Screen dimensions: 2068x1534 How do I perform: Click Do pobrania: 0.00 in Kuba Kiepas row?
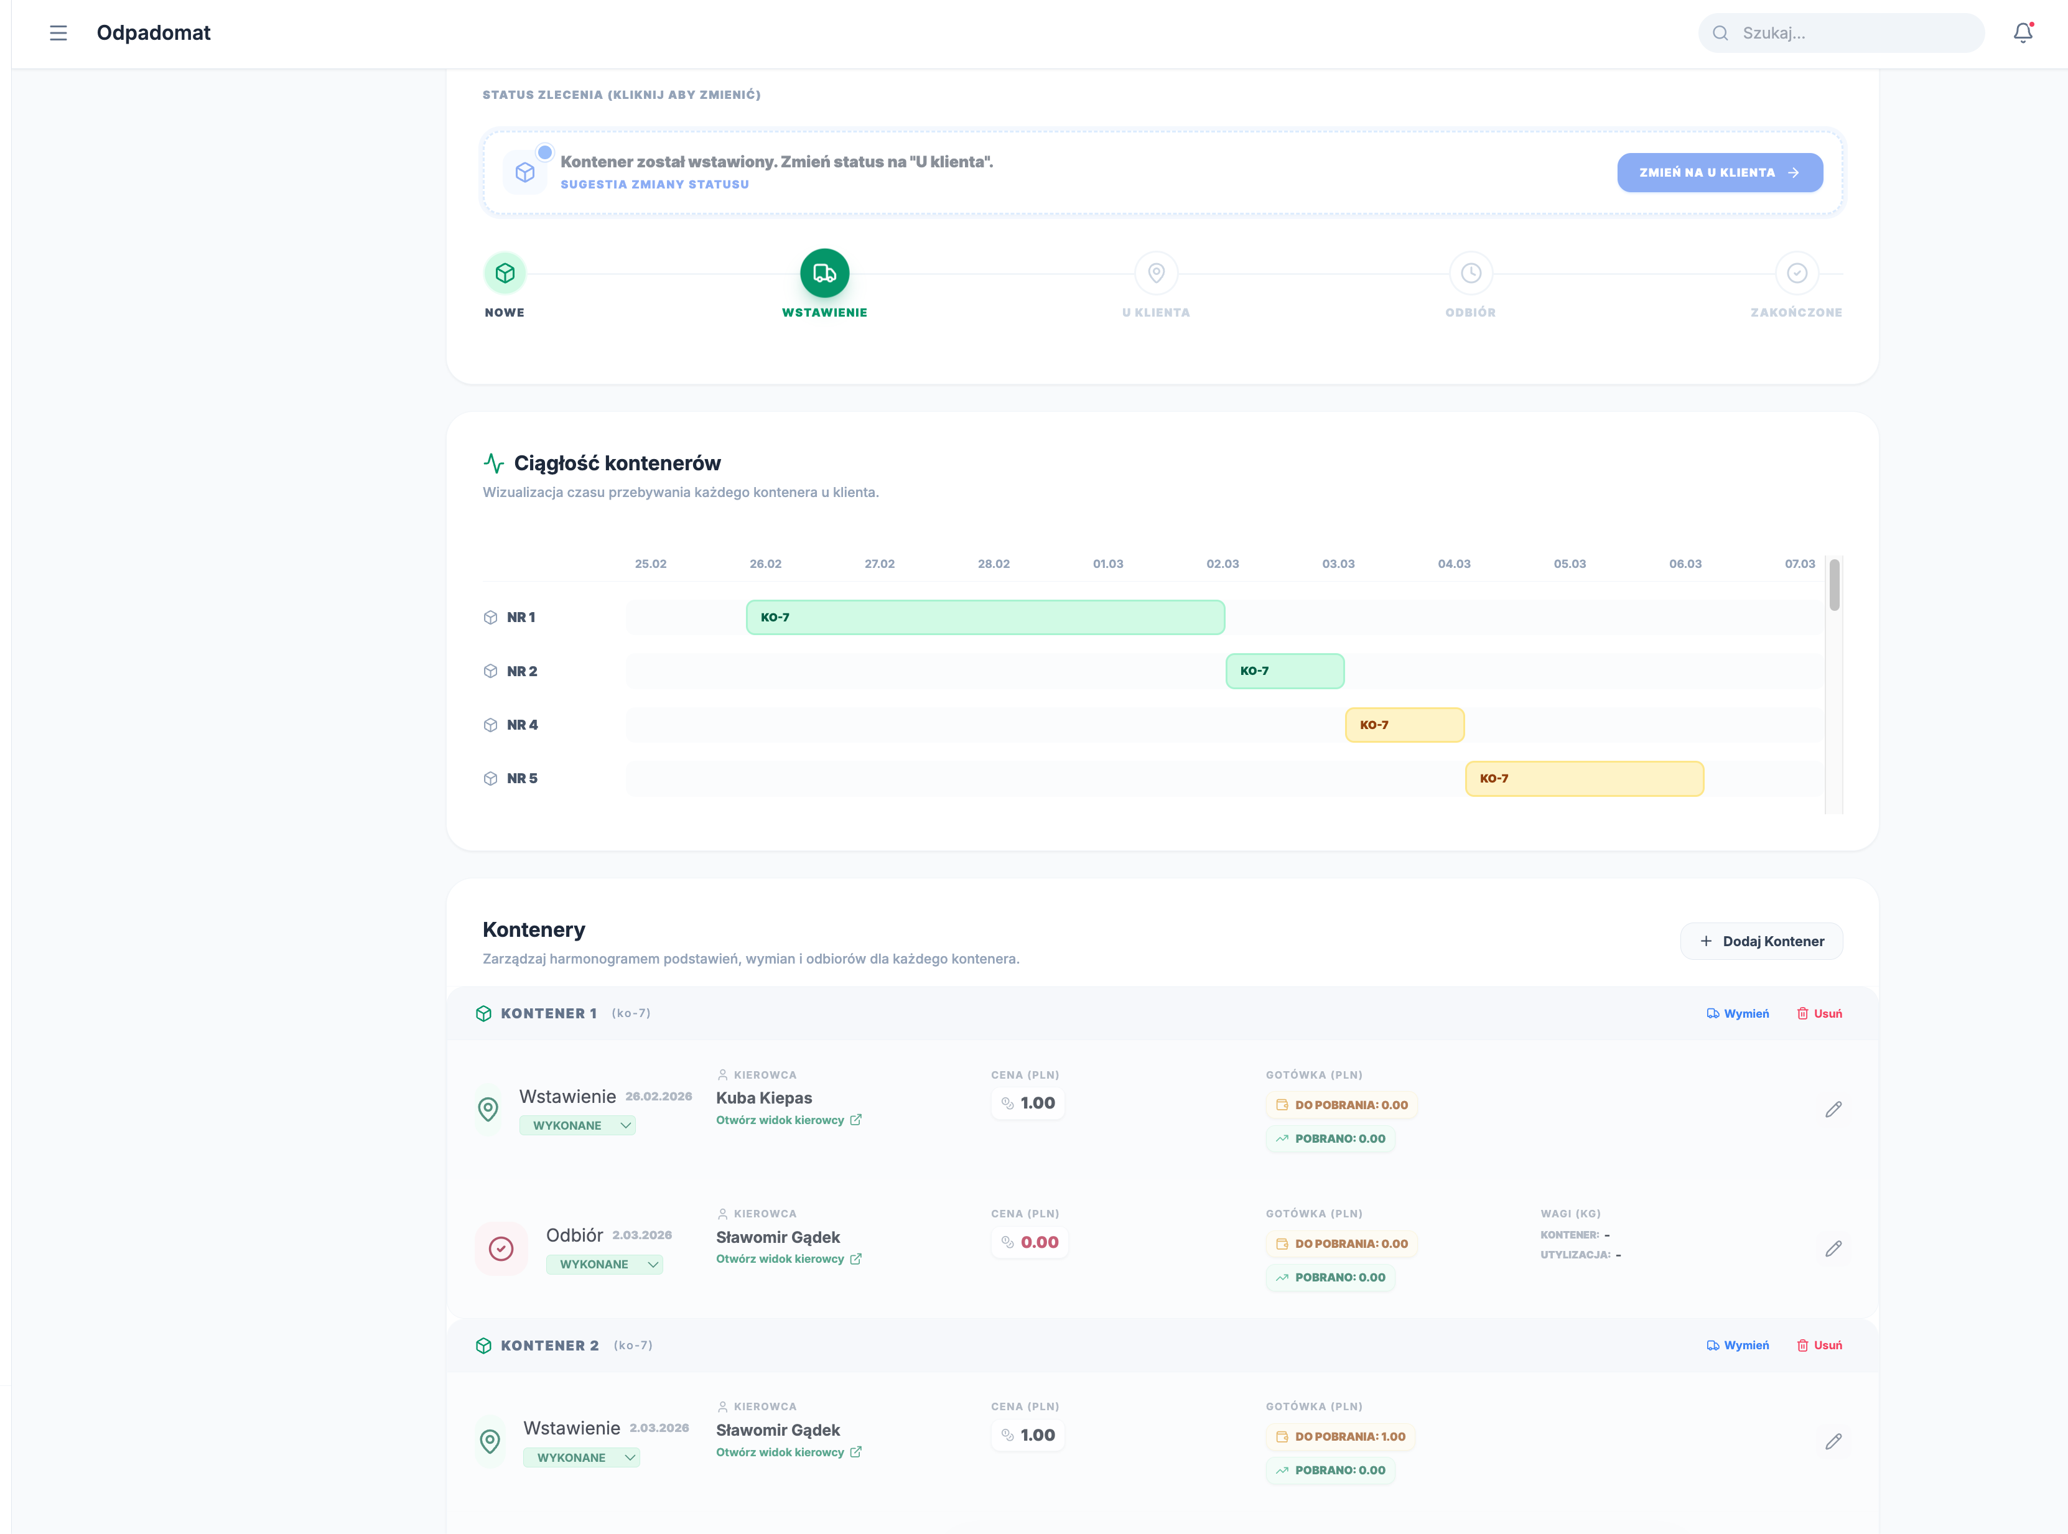tap(1342, 1105)
